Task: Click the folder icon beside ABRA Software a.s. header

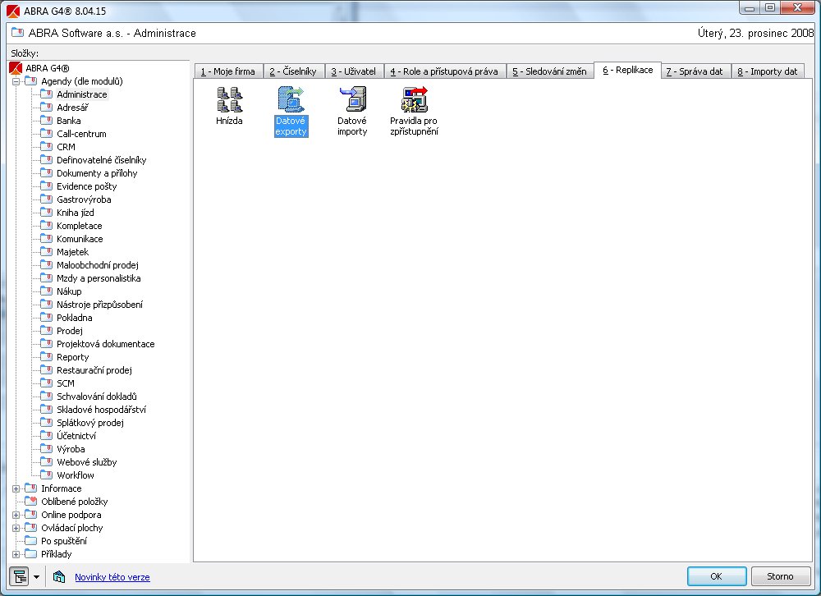Action: [x=17, y=33]
